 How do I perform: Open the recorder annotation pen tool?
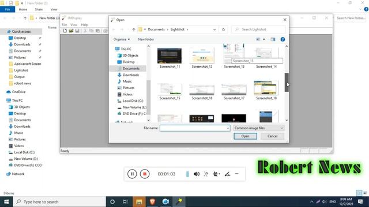pyautogui.click(x=227, y=174)
